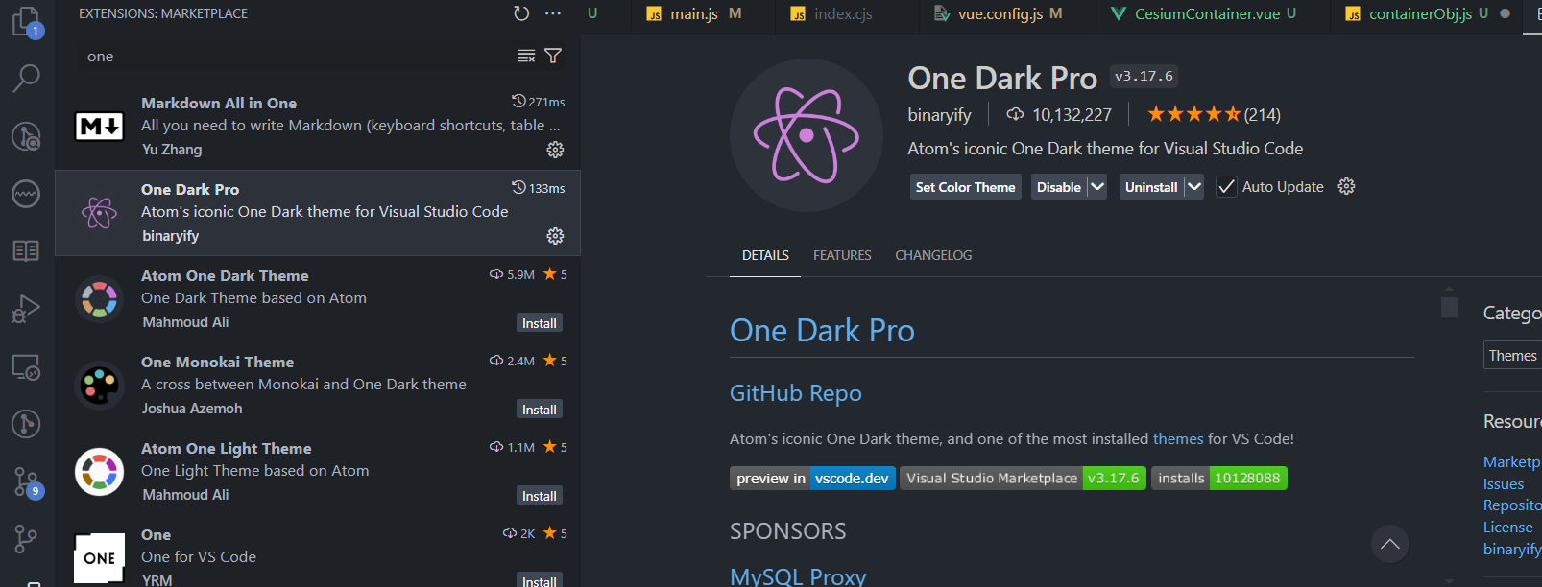Click the binaryify publisher name in header

[939, 114]
